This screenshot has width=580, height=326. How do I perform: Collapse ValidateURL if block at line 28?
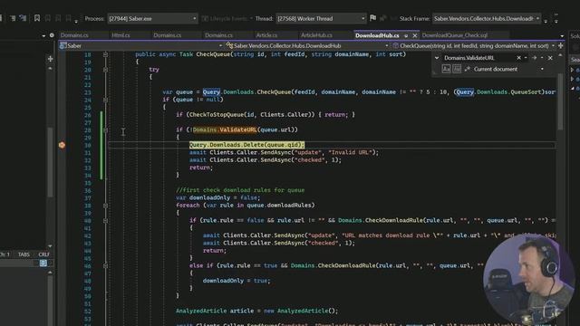[x=105, y=129]
